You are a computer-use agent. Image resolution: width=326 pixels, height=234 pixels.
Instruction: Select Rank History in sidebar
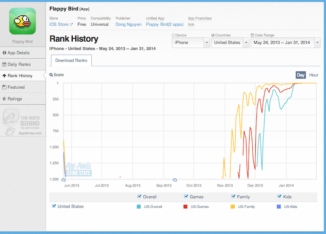pos(23,76)
